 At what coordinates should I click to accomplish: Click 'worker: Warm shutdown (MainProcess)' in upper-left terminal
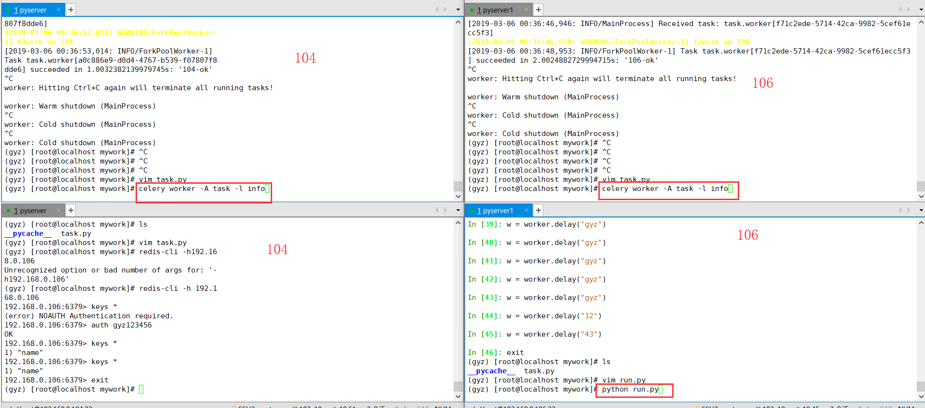(80, 106)
